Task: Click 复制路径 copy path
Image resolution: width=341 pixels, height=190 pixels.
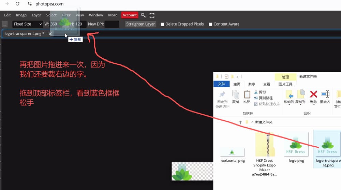Action: pyautogui.click(x=263, y=98)
